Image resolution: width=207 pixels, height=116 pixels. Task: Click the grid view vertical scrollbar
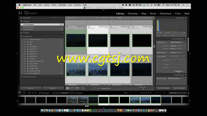[x=154, y=46]
